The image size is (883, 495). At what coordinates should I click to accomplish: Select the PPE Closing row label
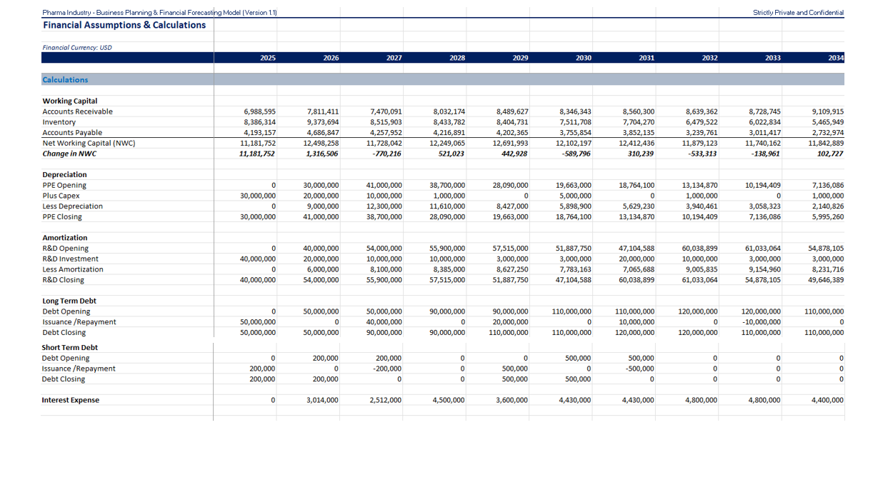[x=62, y=216]
